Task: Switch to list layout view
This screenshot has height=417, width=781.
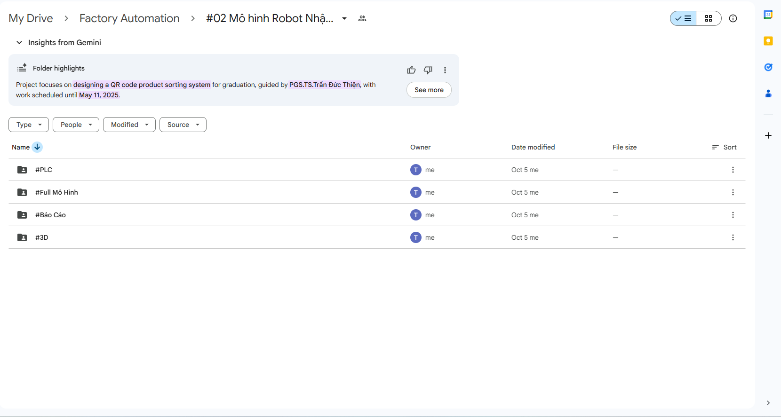Action: 683,18
